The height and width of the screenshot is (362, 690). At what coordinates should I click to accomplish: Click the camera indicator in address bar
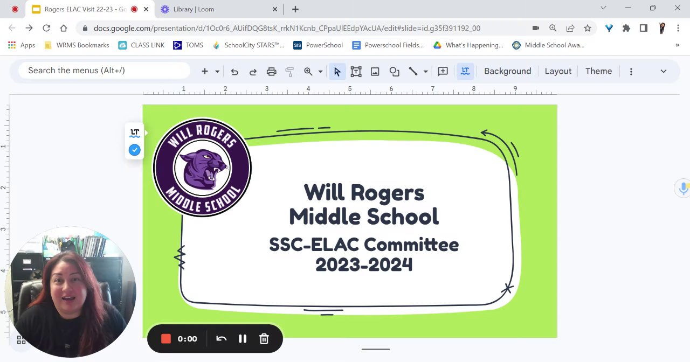click(x=536, y=28)
